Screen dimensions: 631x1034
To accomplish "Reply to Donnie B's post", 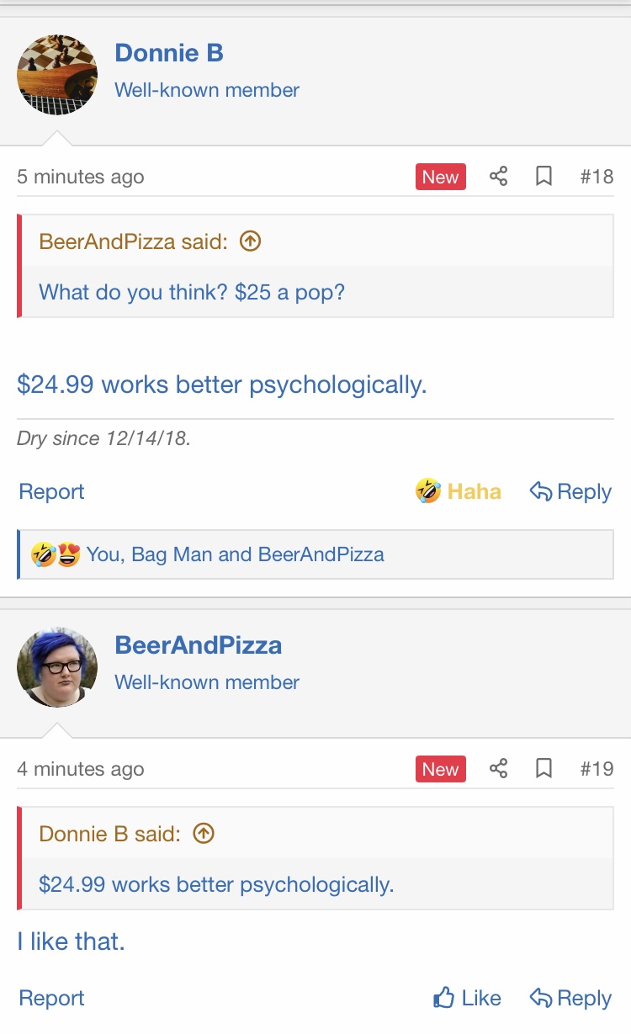I will [570, 491].
